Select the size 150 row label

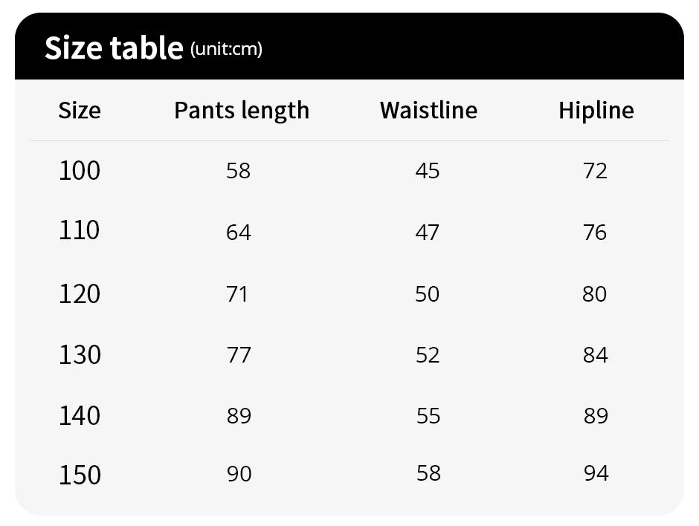80,474
